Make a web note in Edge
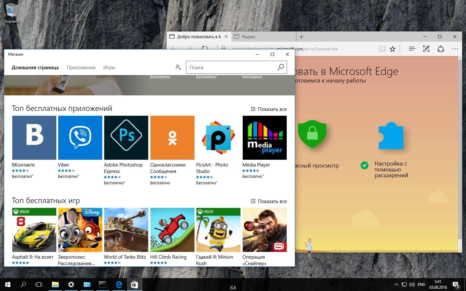Viewport: 466px width, 291px height. (x=426, y=49)
